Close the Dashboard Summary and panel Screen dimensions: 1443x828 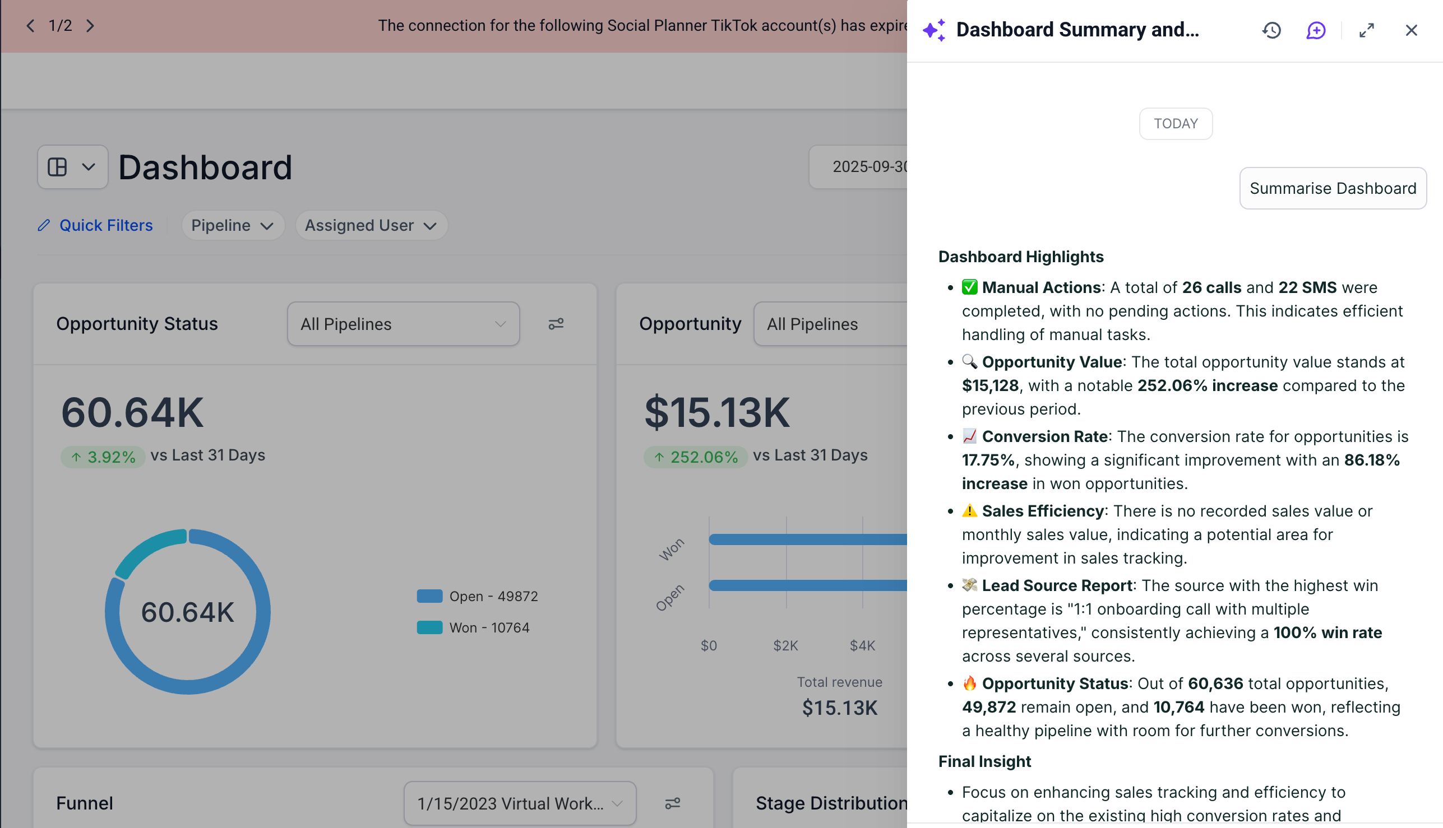click(x=1412, y=30)
